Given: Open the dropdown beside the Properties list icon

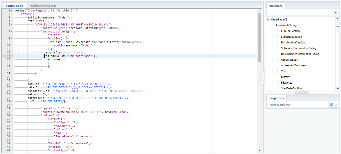Looking at the screenshot, I should click(x=336, y=104).
